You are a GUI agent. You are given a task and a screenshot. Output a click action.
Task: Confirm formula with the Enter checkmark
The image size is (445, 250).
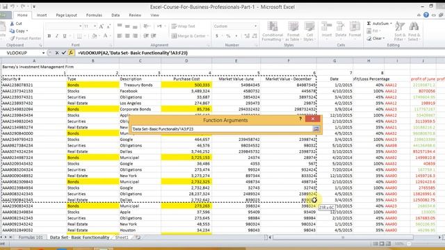(x=64, y=53)
